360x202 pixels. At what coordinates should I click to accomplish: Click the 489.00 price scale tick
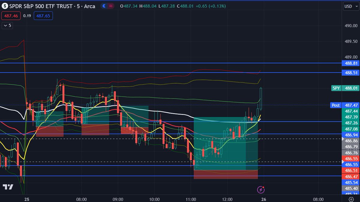[351, 57]
